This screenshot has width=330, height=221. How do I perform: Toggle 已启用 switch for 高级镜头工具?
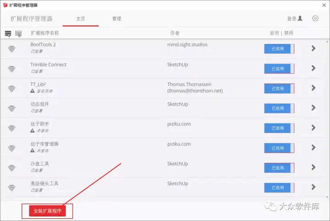279,188
